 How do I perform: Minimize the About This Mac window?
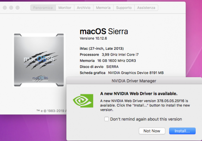click(11, 8)
